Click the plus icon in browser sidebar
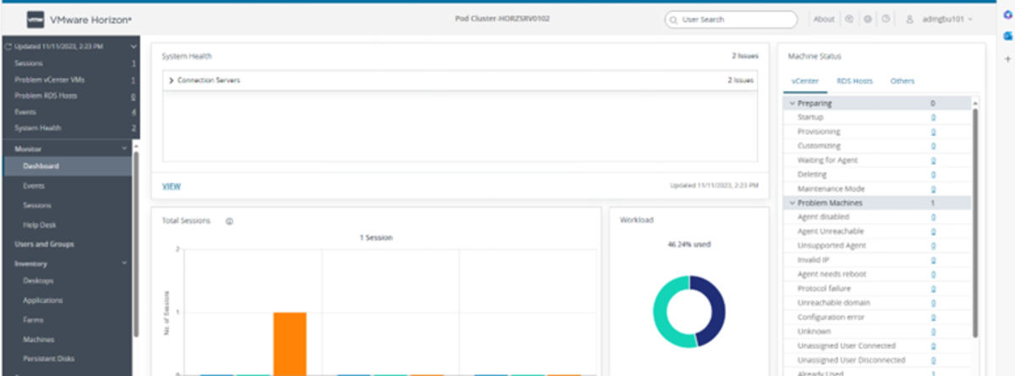This screenshot has width=1015, height=376. pyautogui.click(x=1007, y=58)
